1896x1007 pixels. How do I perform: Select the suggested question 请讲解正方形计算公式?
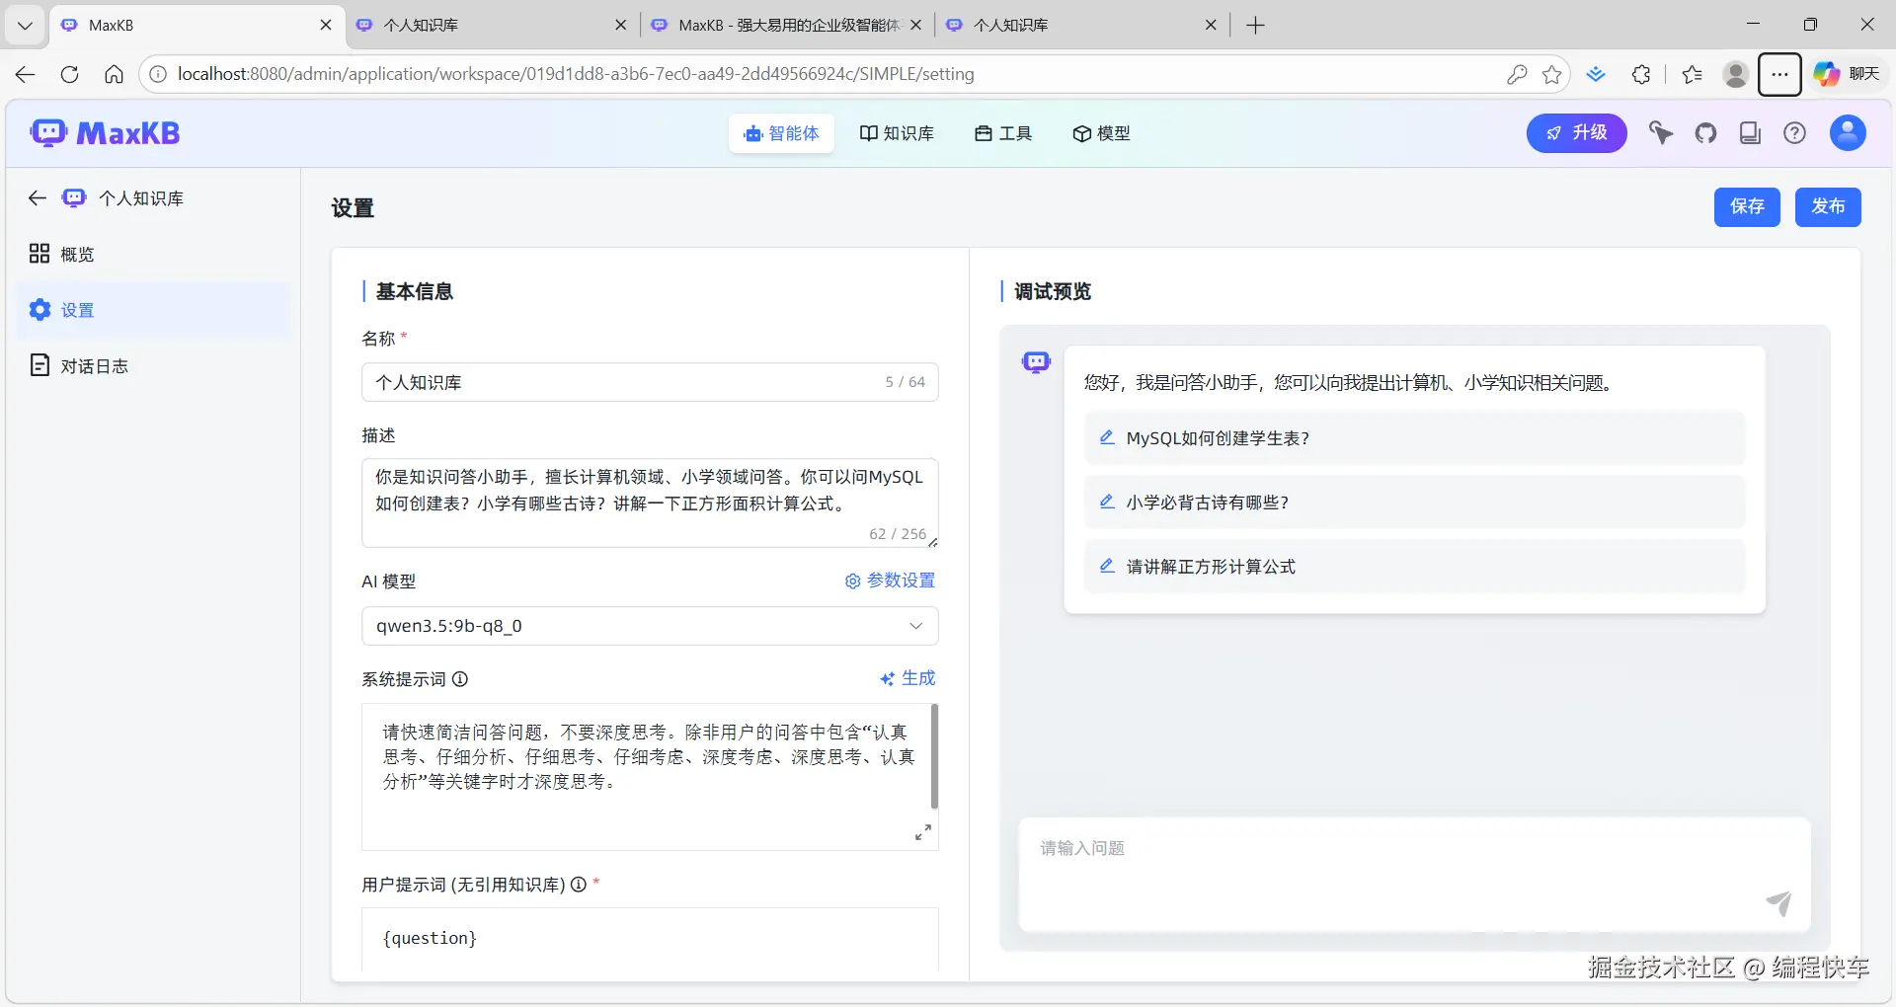click(1414, 567)
